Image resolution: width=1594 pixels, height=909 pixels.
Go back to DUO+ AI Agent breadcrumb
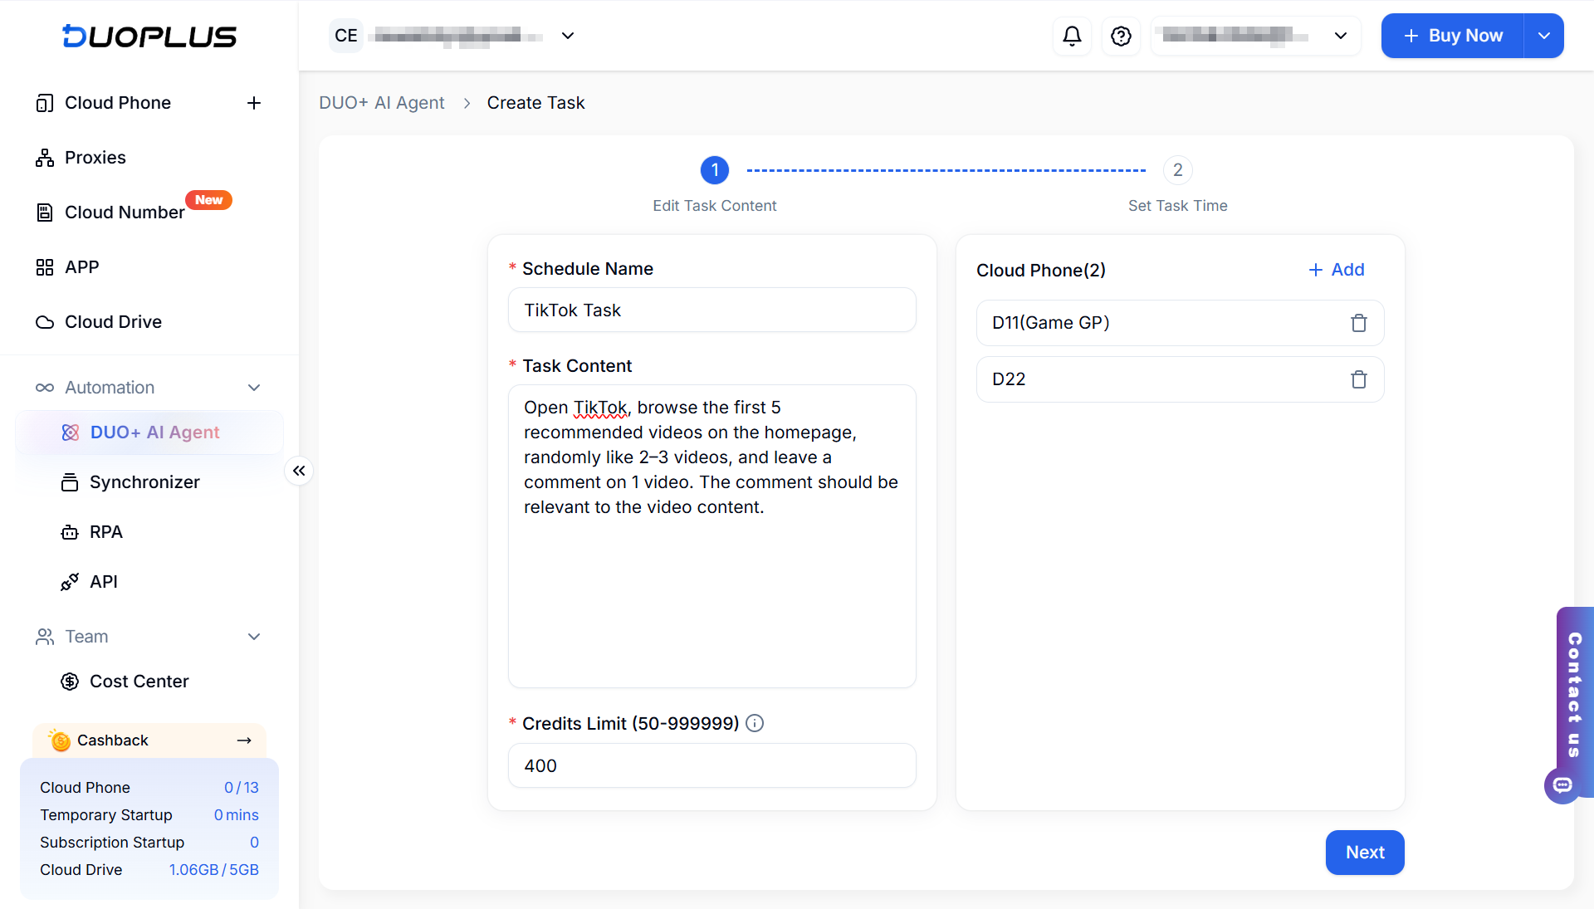[x=382, y=103]
